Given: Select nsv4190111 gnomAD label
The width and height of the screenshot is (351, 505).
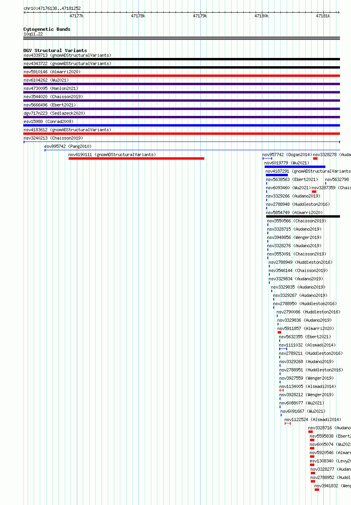Looking at the screenshot, I should [112, 155].
